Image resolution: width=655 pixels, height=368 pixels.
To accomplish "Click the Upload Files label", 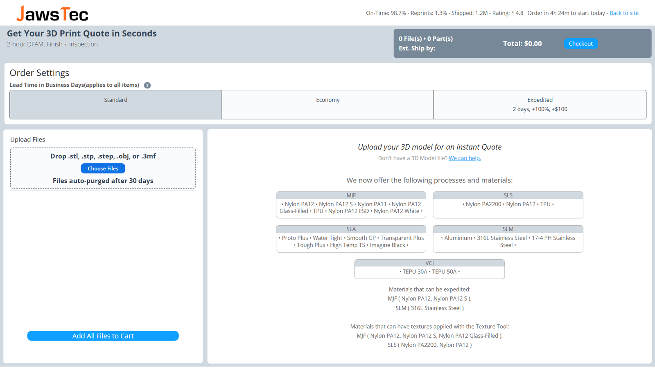I will [28, 139].
